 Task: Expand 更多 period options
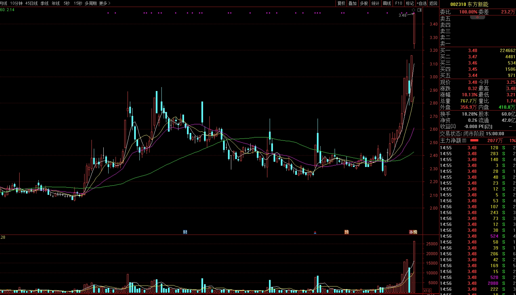click(x=105, y=3)
